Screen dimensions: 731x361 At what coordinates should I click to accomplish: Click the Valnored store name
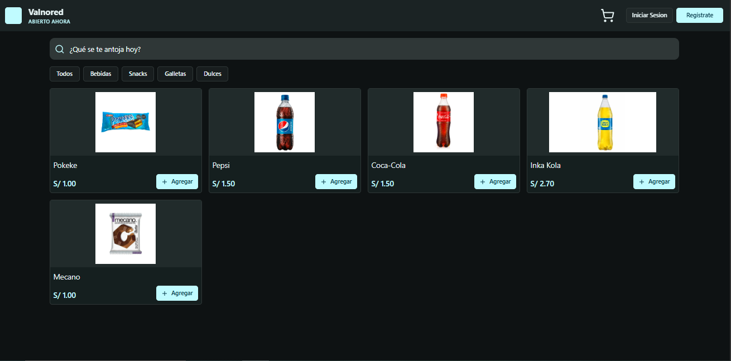(46, 12)
